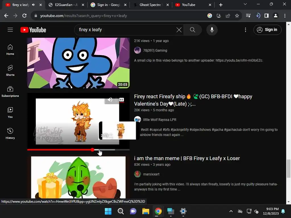This screenshot has height=218, width=291.
Task: Open the marsixxart channel avatar
Action: click(138, 174)
